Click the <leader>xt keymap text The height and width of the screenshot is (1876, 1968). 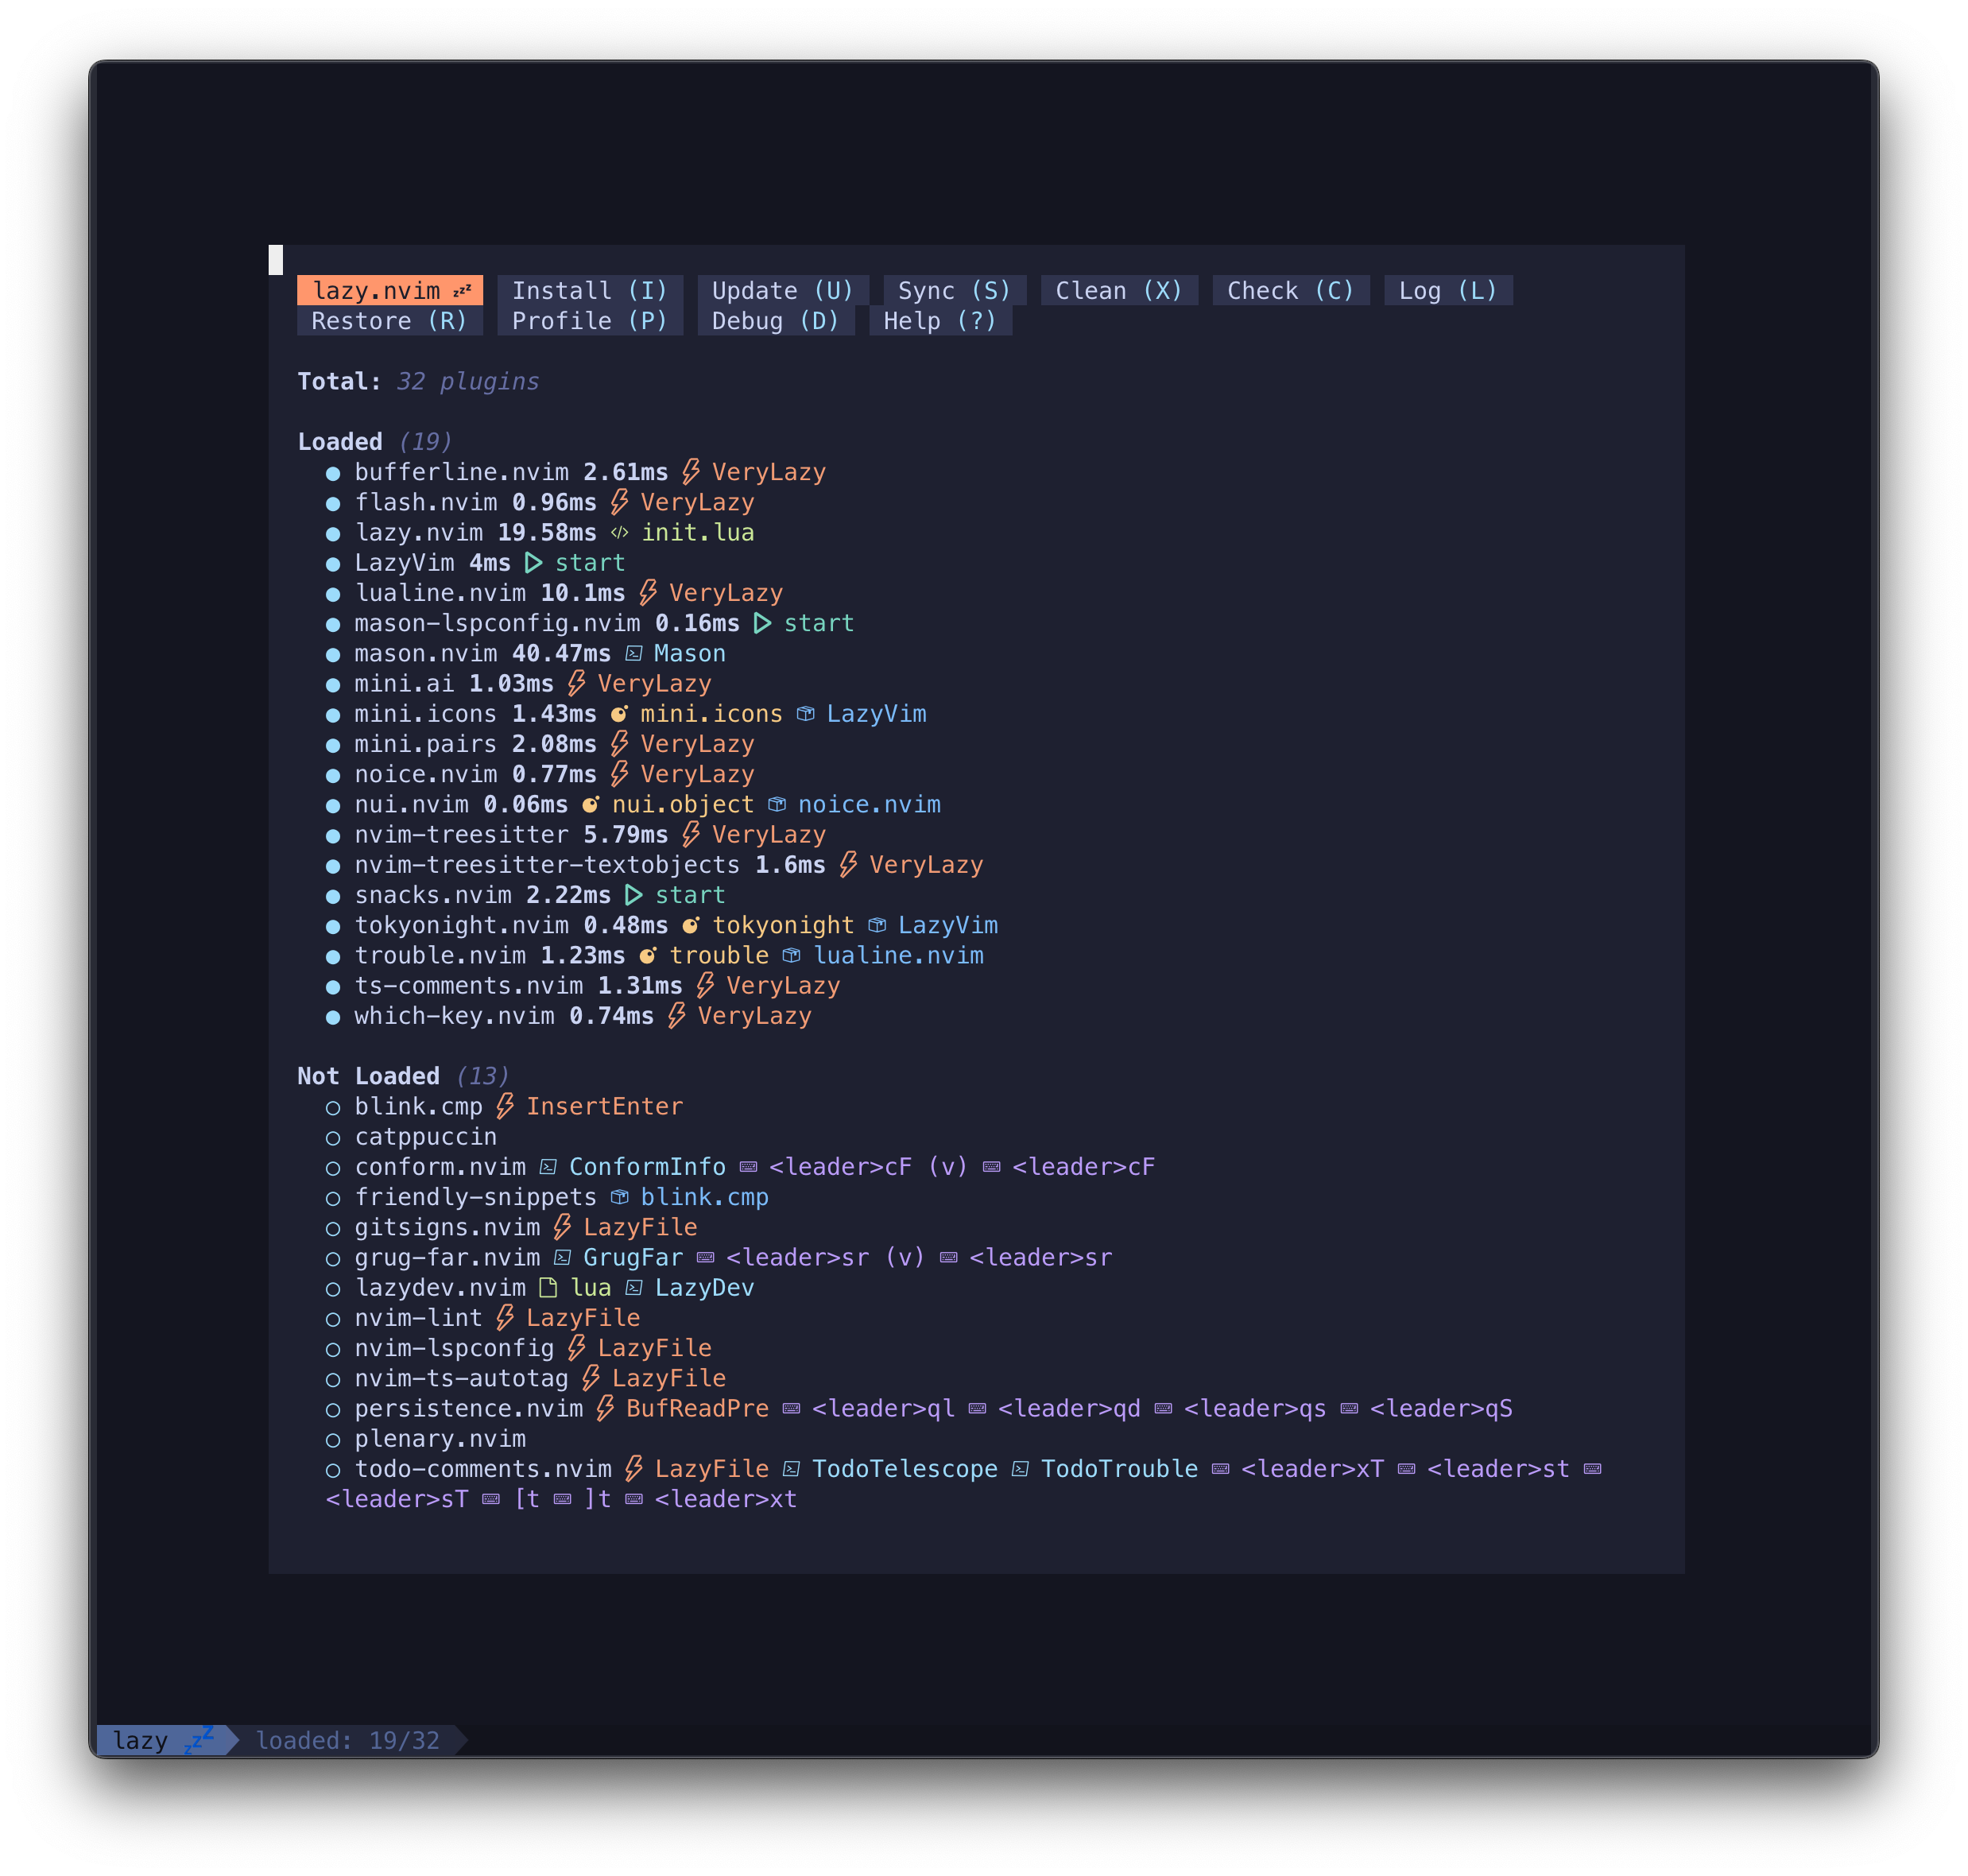point(726,1500)
